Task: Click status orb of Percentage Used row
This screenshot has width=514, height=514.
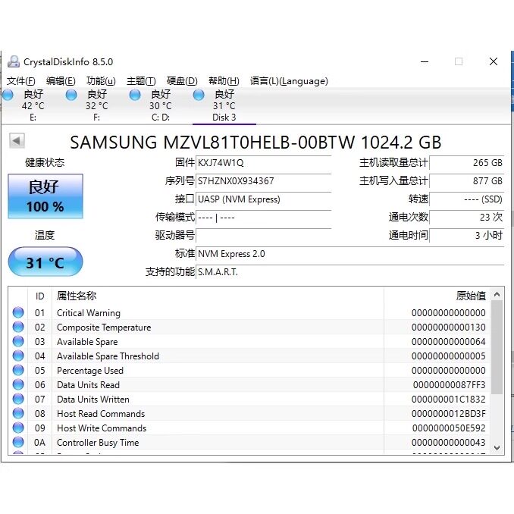Action: pos(18,370)
